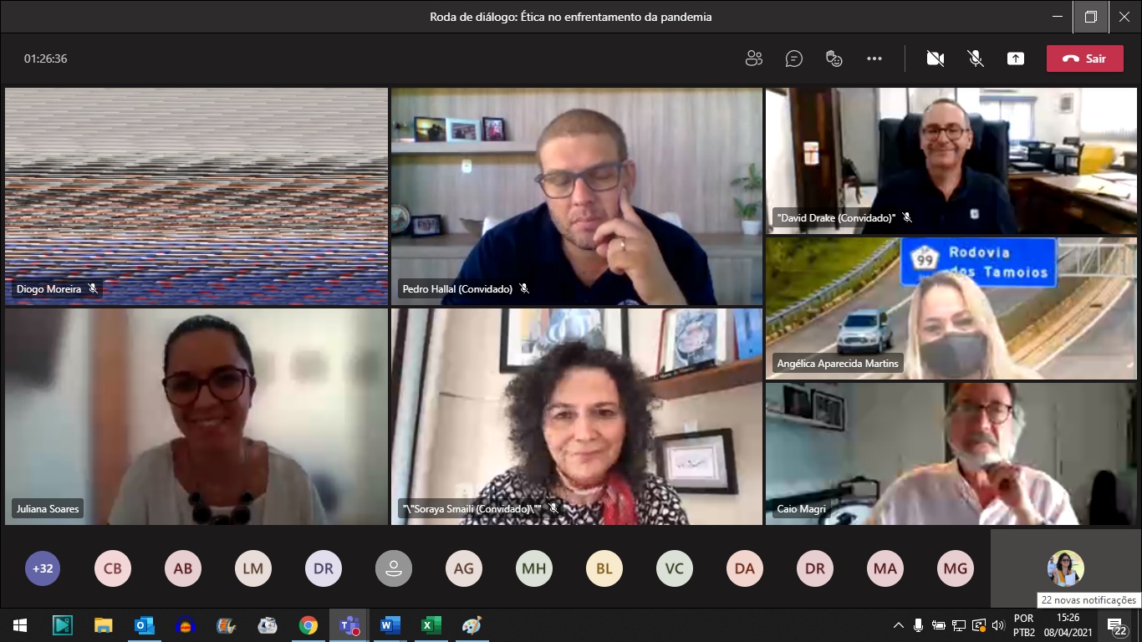Select Pedro Hallal's video tile

576,196
